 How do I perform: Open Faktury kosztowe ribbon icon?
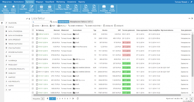[x=86, y=6]
